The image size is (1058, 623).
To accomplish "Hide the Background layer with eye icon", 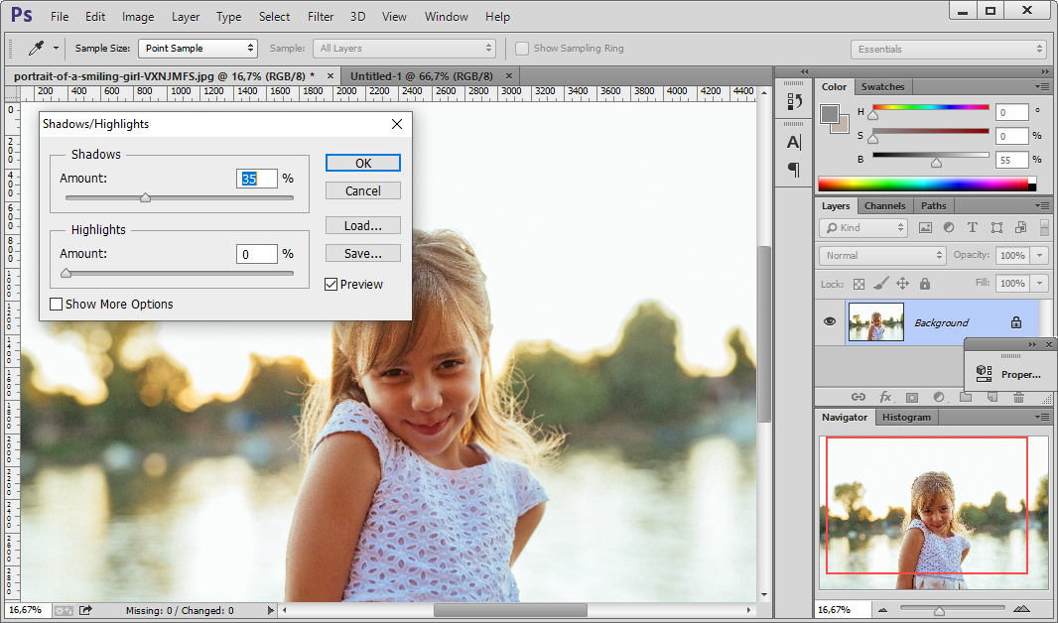I will click(831, 321).
